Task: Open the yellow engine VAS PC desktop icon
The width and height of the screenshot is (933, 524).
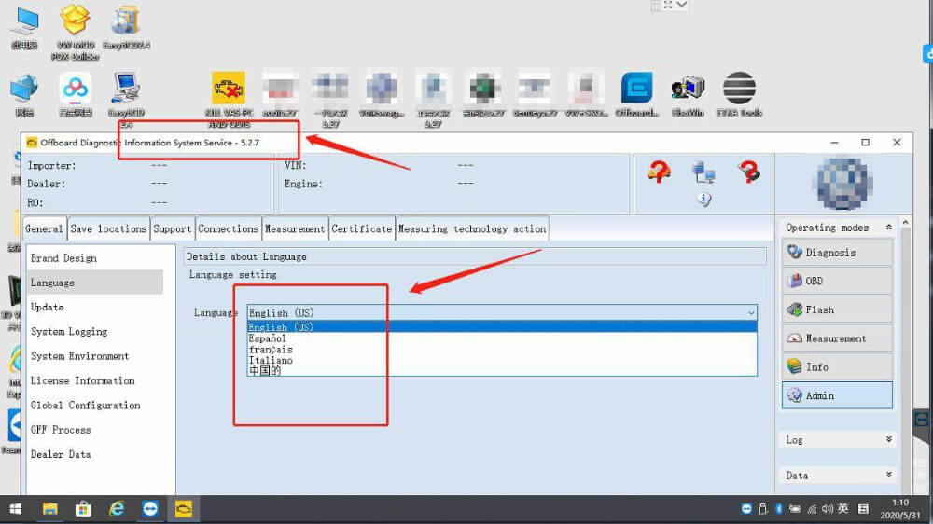Action: (229, 99)
